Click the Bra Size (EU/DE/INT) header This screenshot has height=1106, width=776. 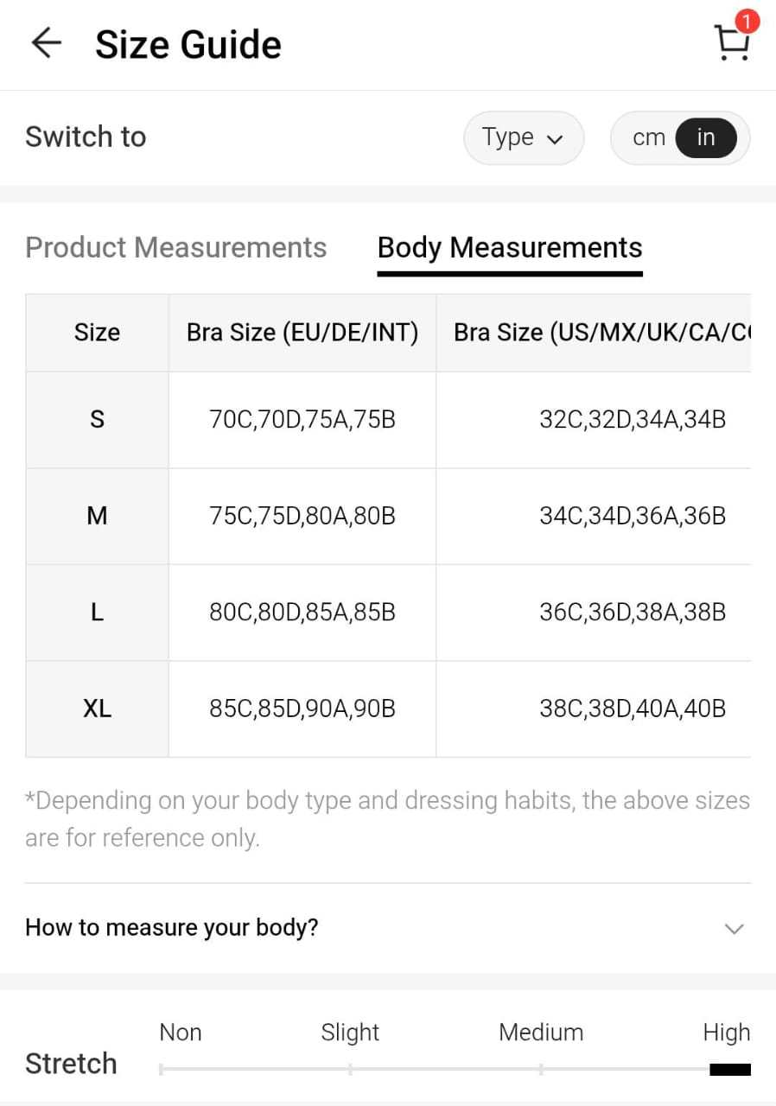pos(302,333)
